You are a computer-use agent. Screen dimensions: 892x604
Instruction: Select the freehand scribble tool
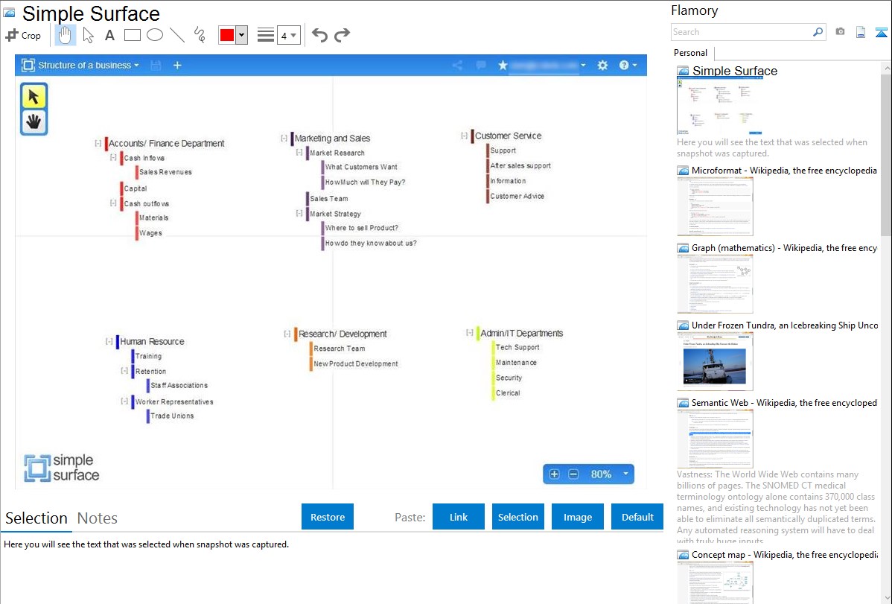(x=200, y=35)
